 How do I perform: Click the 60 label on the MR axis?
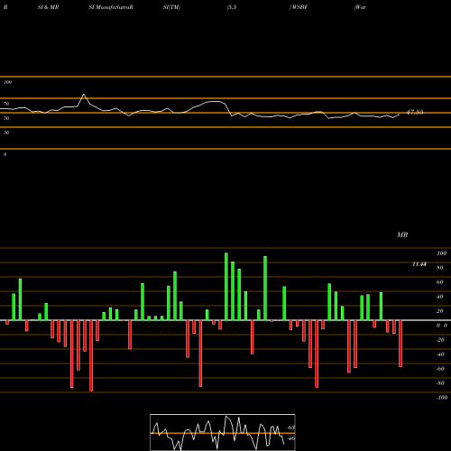440,282
